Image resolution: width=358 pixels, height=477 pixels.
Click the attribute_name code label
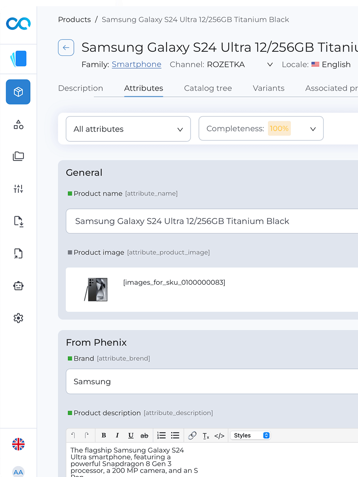(x=151, y=194)
